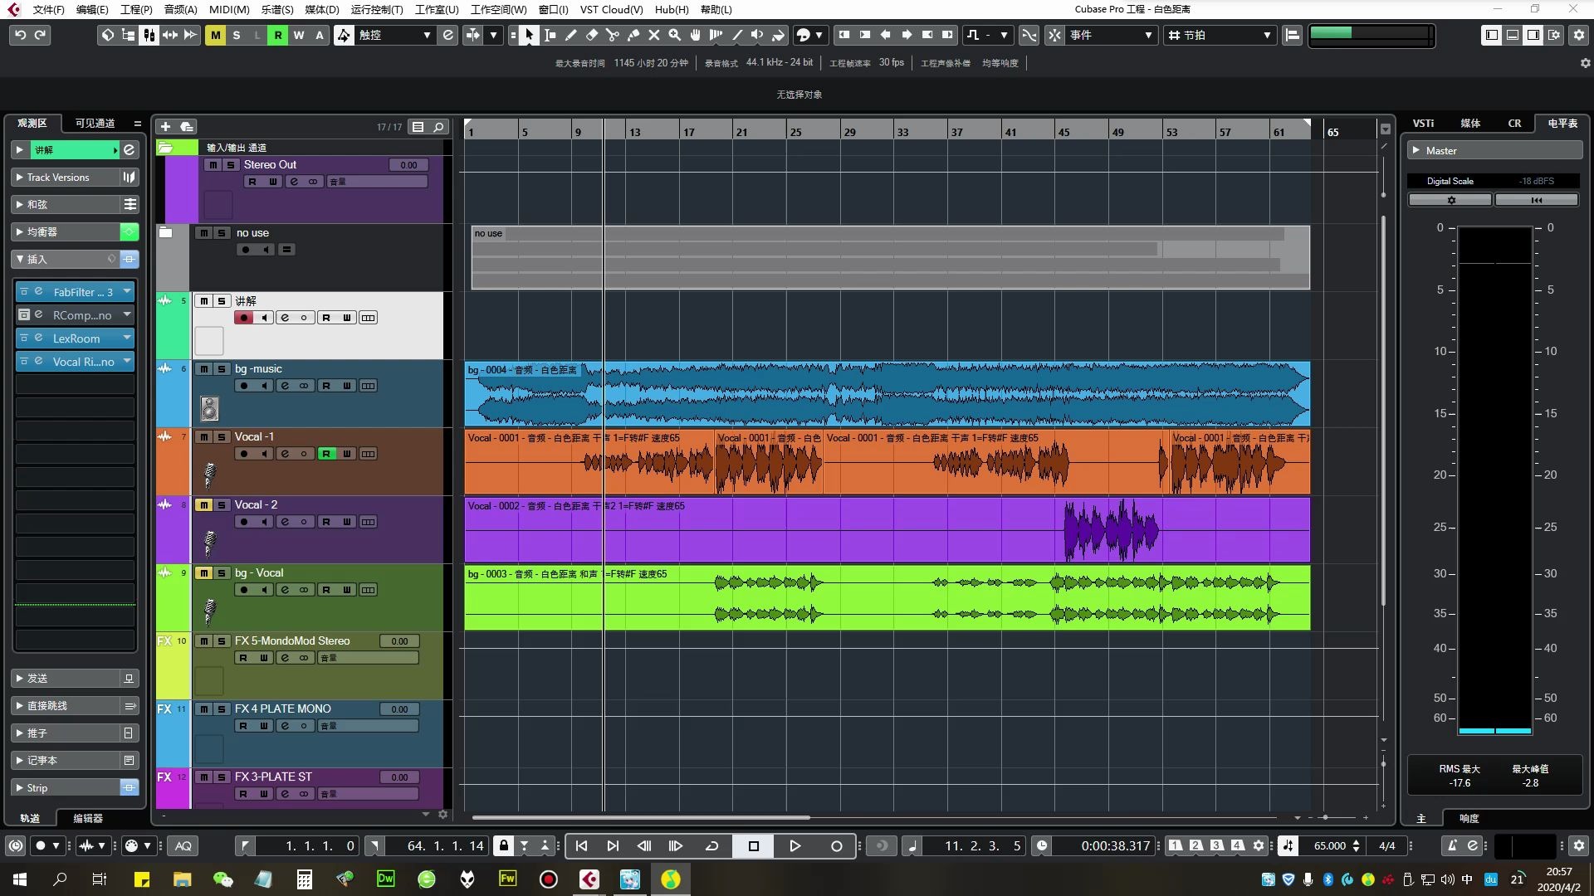The width and height of the screenshot is (1594, 896).
Task: Open the Windows Start menu
Action: [x=20, y=879]
